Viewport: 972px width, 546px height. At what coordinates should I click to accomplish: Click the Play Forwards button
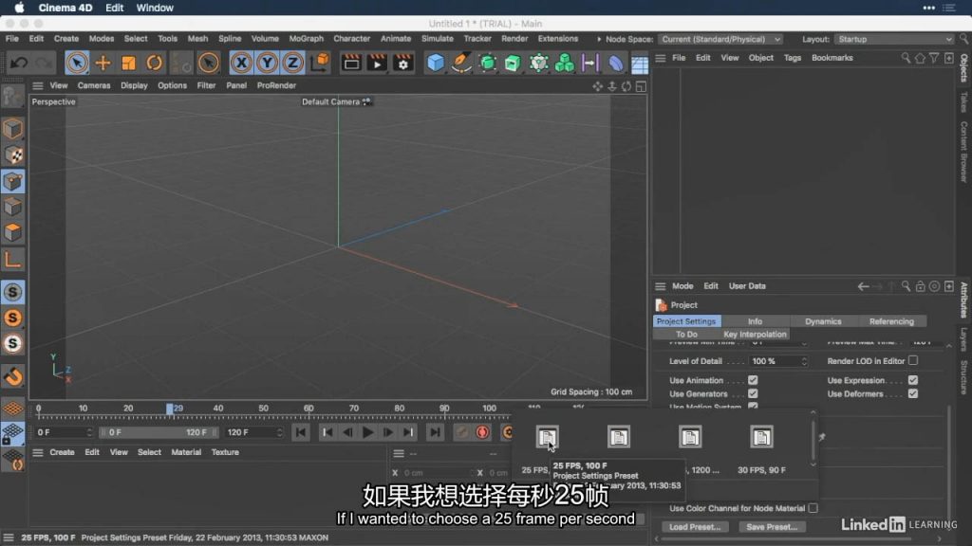coord(367,432)
